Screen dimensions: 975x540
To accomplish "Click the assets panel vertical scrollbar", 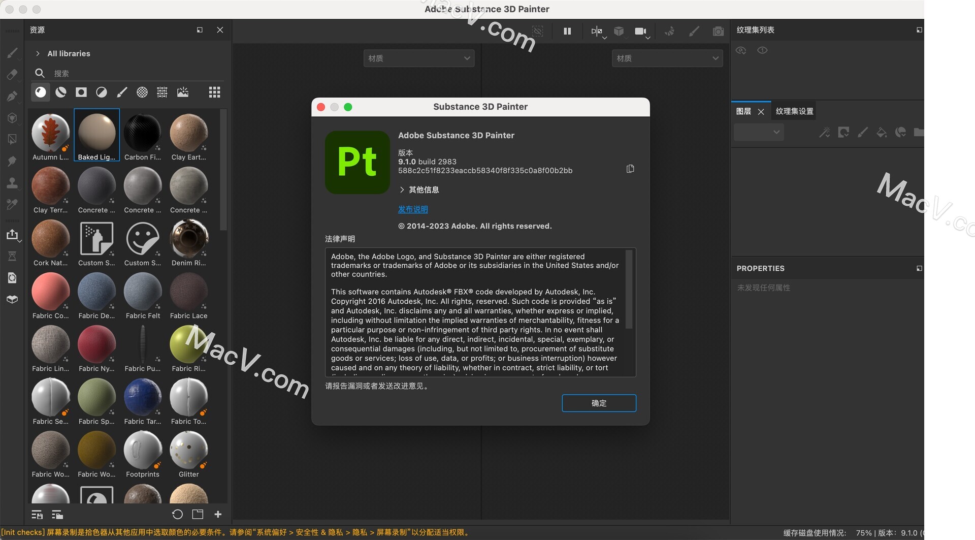I will [223, 169].
